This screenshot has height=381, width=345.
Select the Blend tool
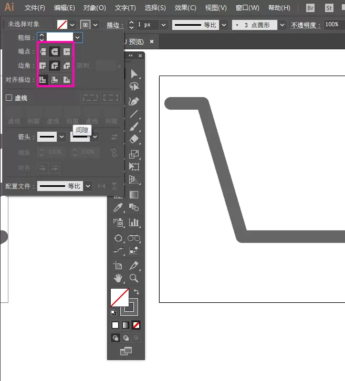[x=134, y=207]
